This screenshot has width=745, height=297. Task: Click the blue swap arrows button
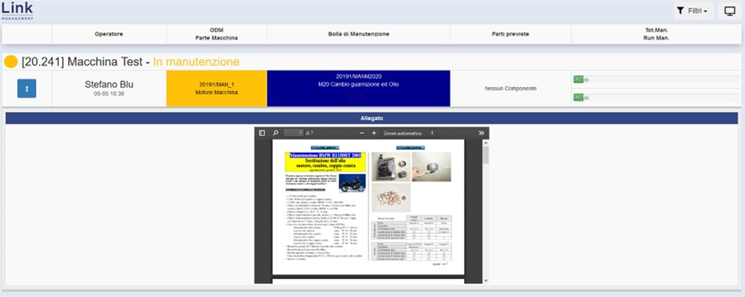click(x=27, y=89)
